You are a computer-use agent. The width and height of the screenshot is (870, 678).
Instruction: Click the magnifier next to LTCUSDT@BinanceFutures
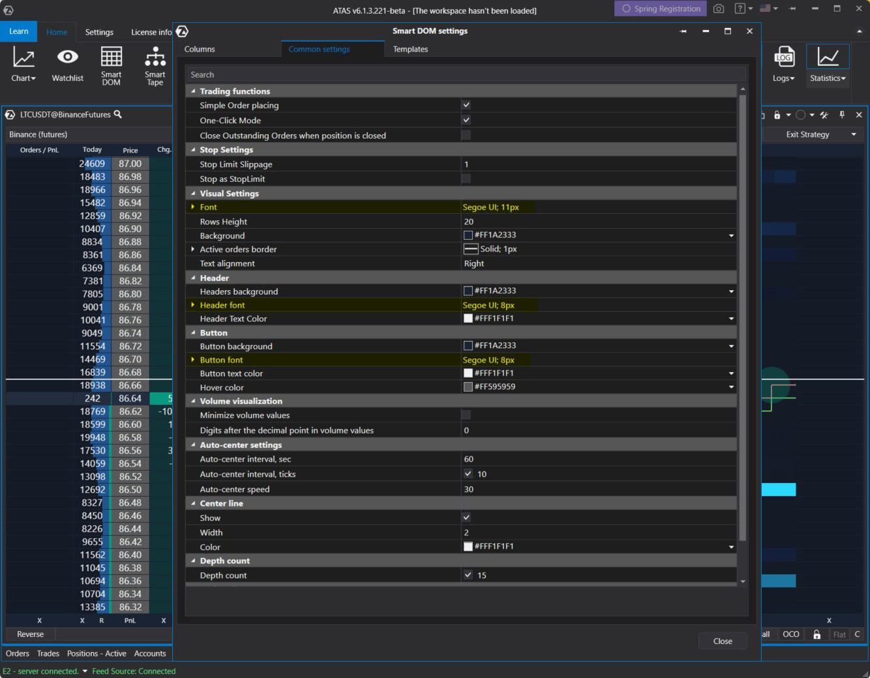[117, 114]
